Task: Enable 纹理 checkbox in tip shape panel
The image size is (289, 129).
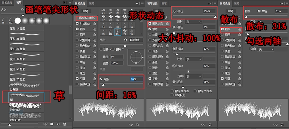Action: tap(77, 35)
